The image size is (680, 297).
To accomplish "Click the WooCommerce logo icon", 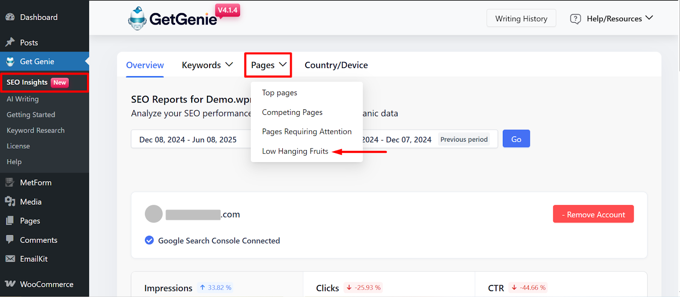I will point(10,284).
